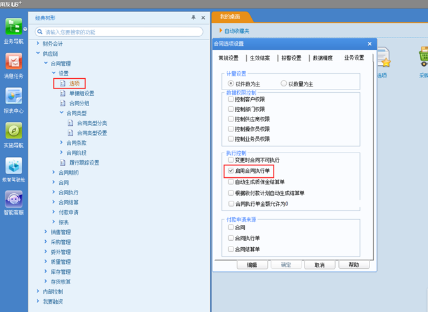Expand the 合同条款 tree node

[x=62, y=142]
